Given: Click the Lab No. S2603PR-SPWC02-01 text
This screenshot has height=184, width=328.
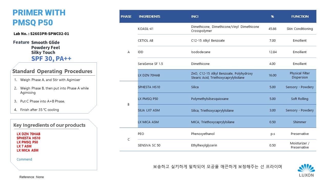Looking at the screenshot, I should (x=41, y=33).
